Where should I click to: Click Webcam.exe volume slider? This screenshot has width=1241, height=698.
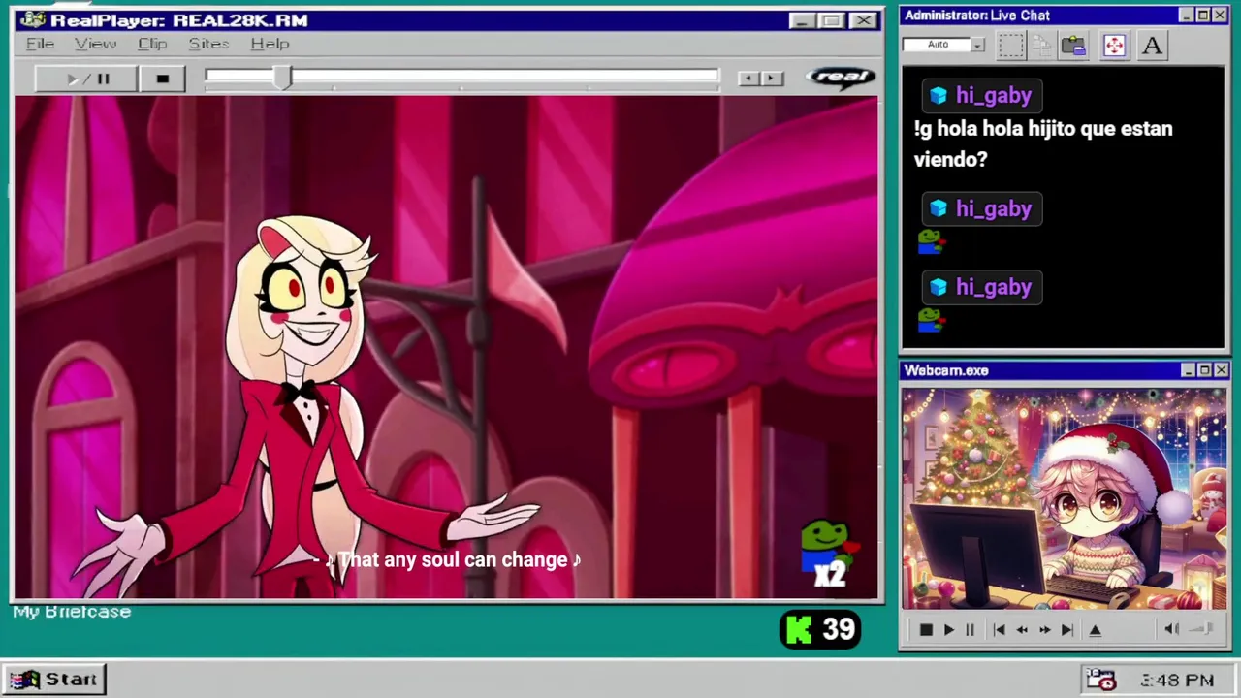point(1202,629)
